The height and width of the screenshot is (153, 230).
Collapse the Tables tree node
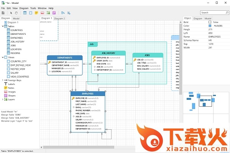click(3, 26)
